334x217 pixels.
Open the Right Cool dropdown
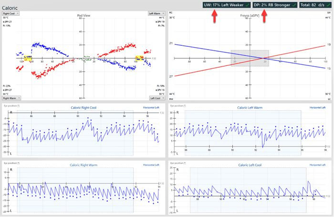point(12,13)
